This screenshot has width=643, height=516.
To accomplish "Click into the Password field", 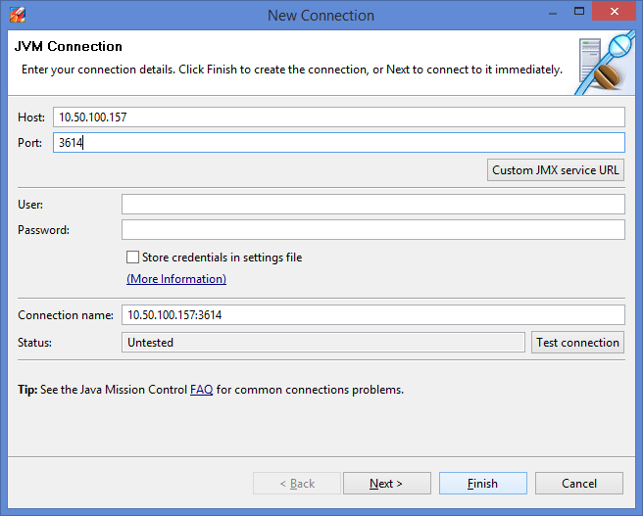I will coord(373,230).
